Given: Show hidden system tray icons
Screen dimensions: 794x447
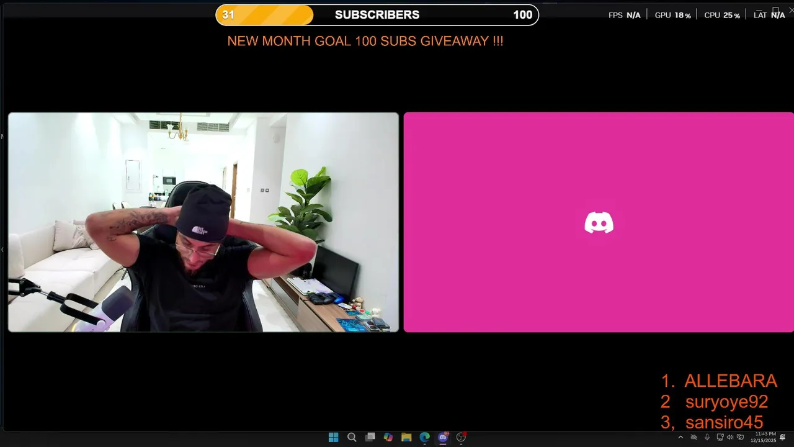Looking at the screenshot, I should [680, 437].
